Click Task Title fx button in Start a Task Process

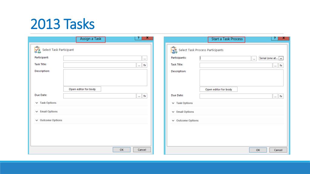click(x=281, y=66)
